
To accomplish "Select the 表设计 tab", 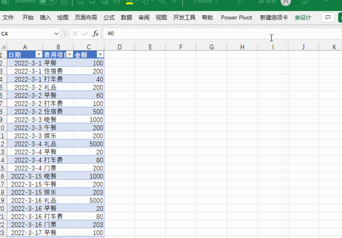I will click(x=303, y=17).
